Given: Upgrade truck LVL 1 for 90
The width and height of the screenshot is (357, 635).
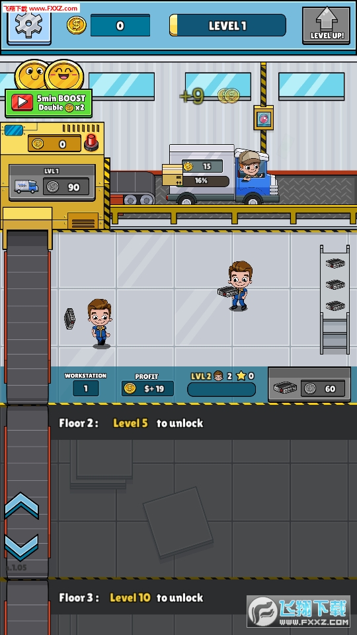Looking at the screenshot, I should [52, 183].
